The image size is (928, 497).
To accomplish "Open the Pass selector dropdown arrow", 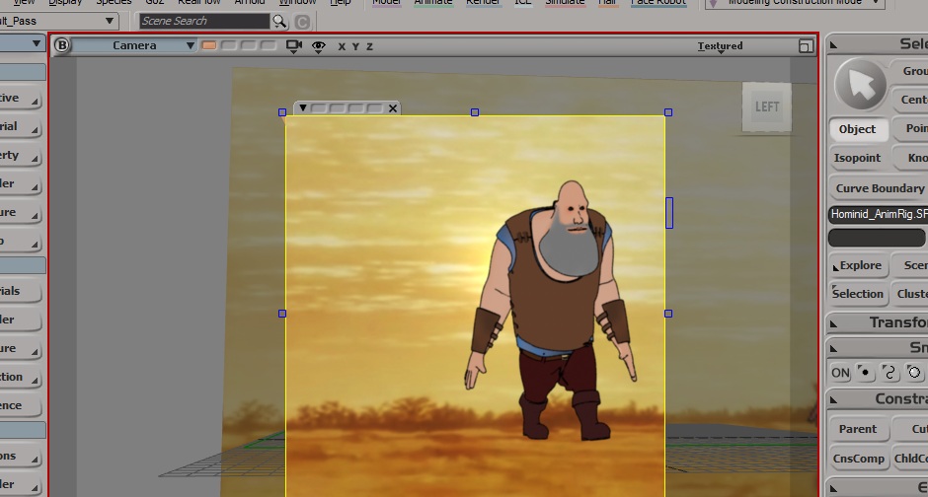I will coord(109,21).
